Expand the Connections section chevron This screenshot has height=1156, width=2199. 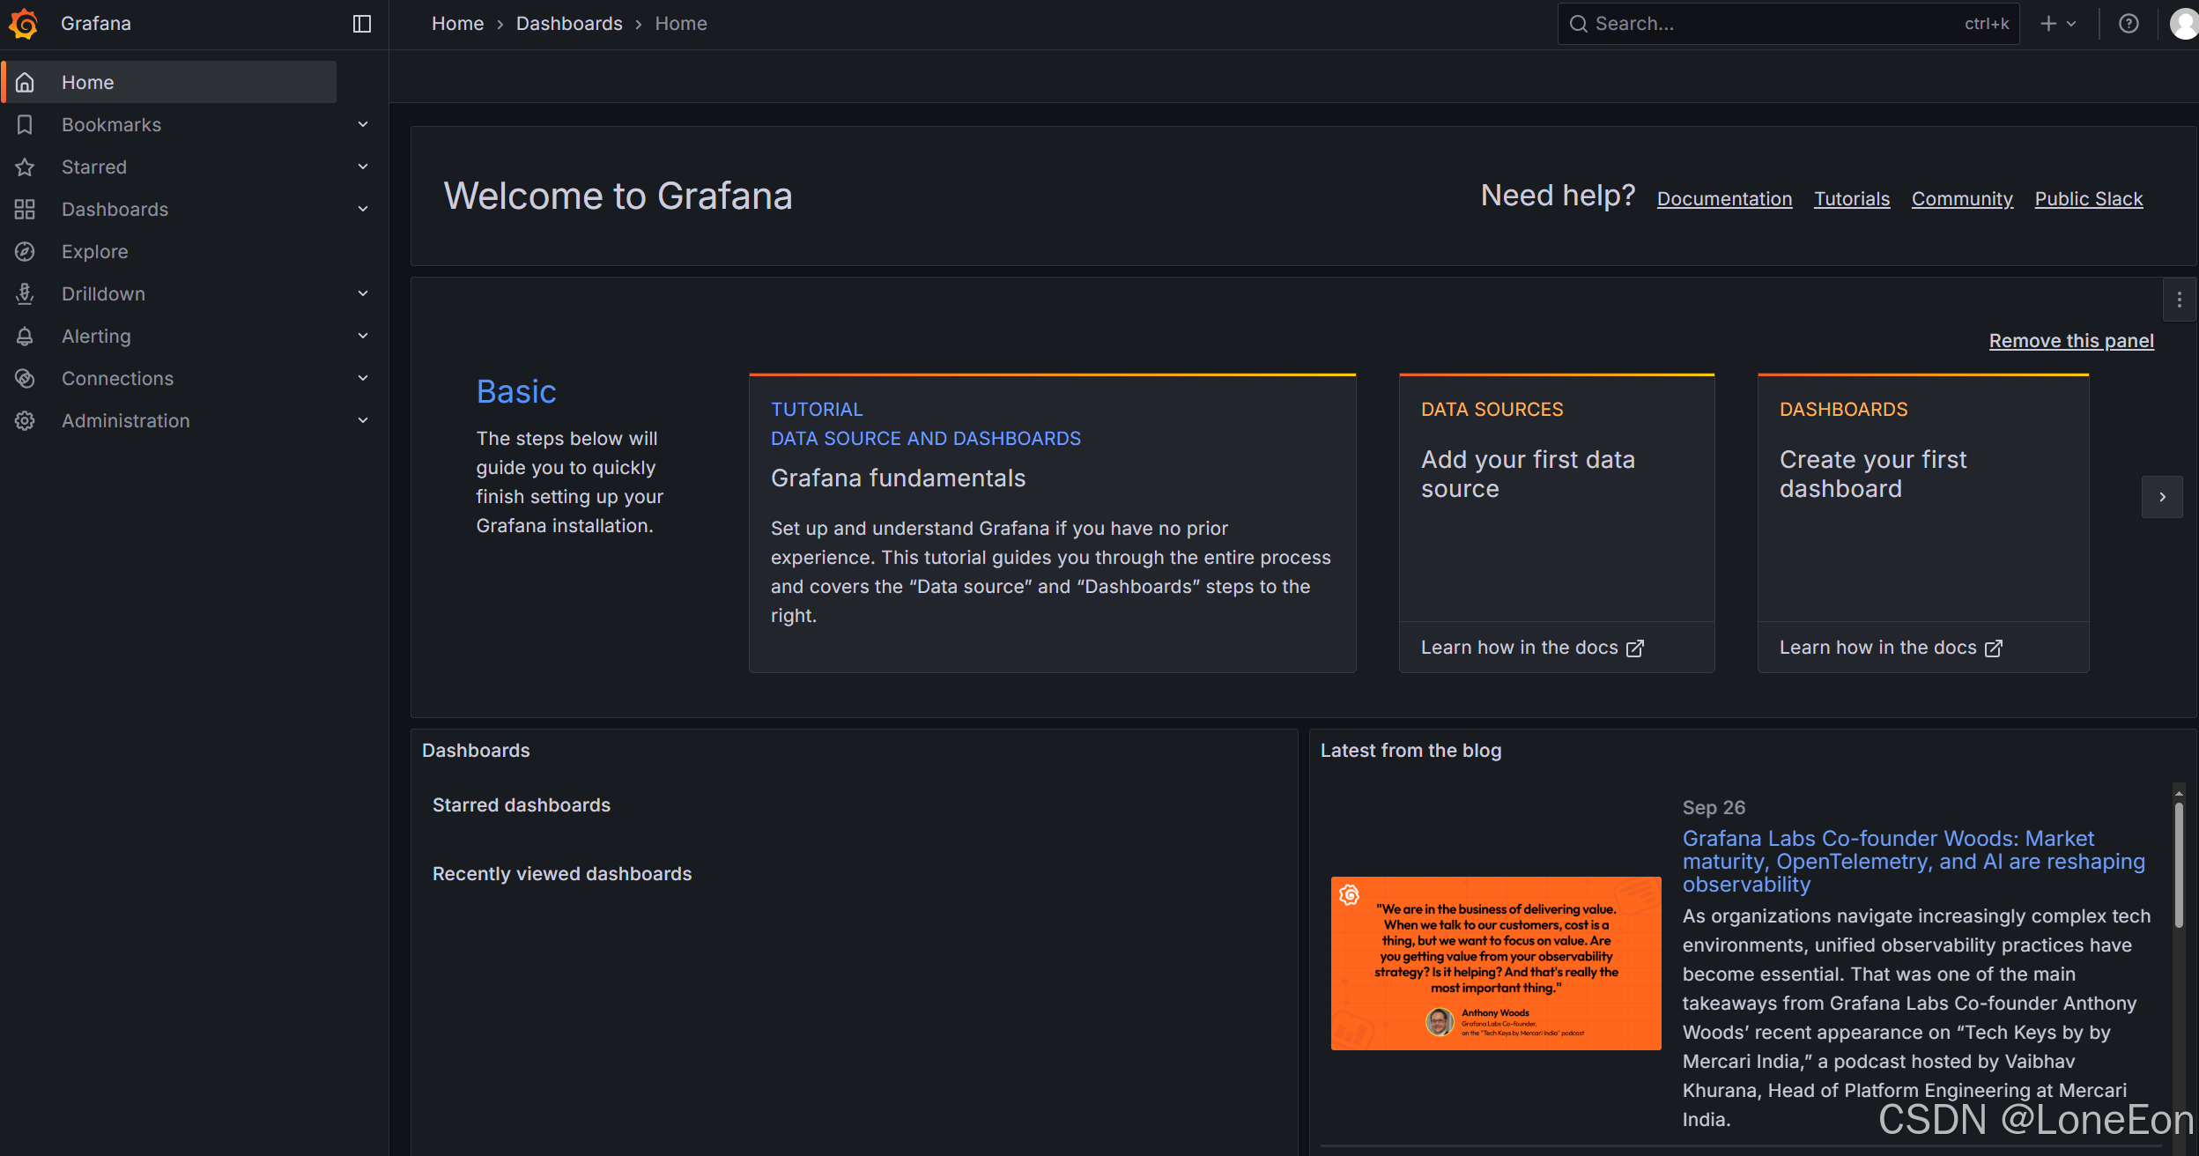[x=363, y=378]
